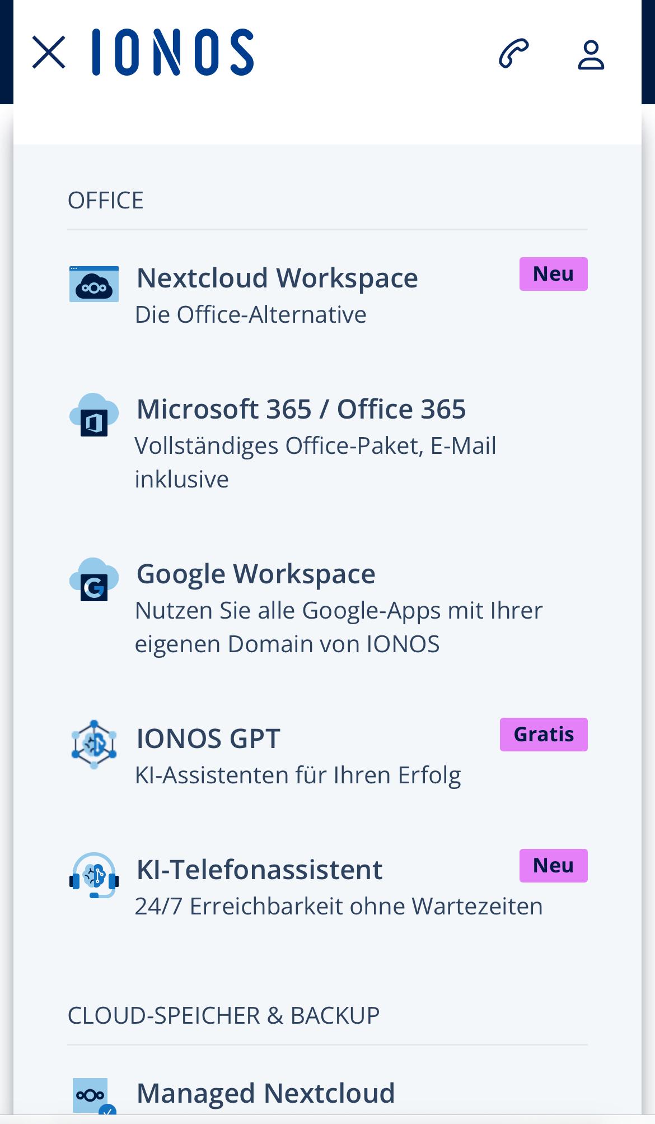Select Managed Nextcloud entry

click(266, 1093)
